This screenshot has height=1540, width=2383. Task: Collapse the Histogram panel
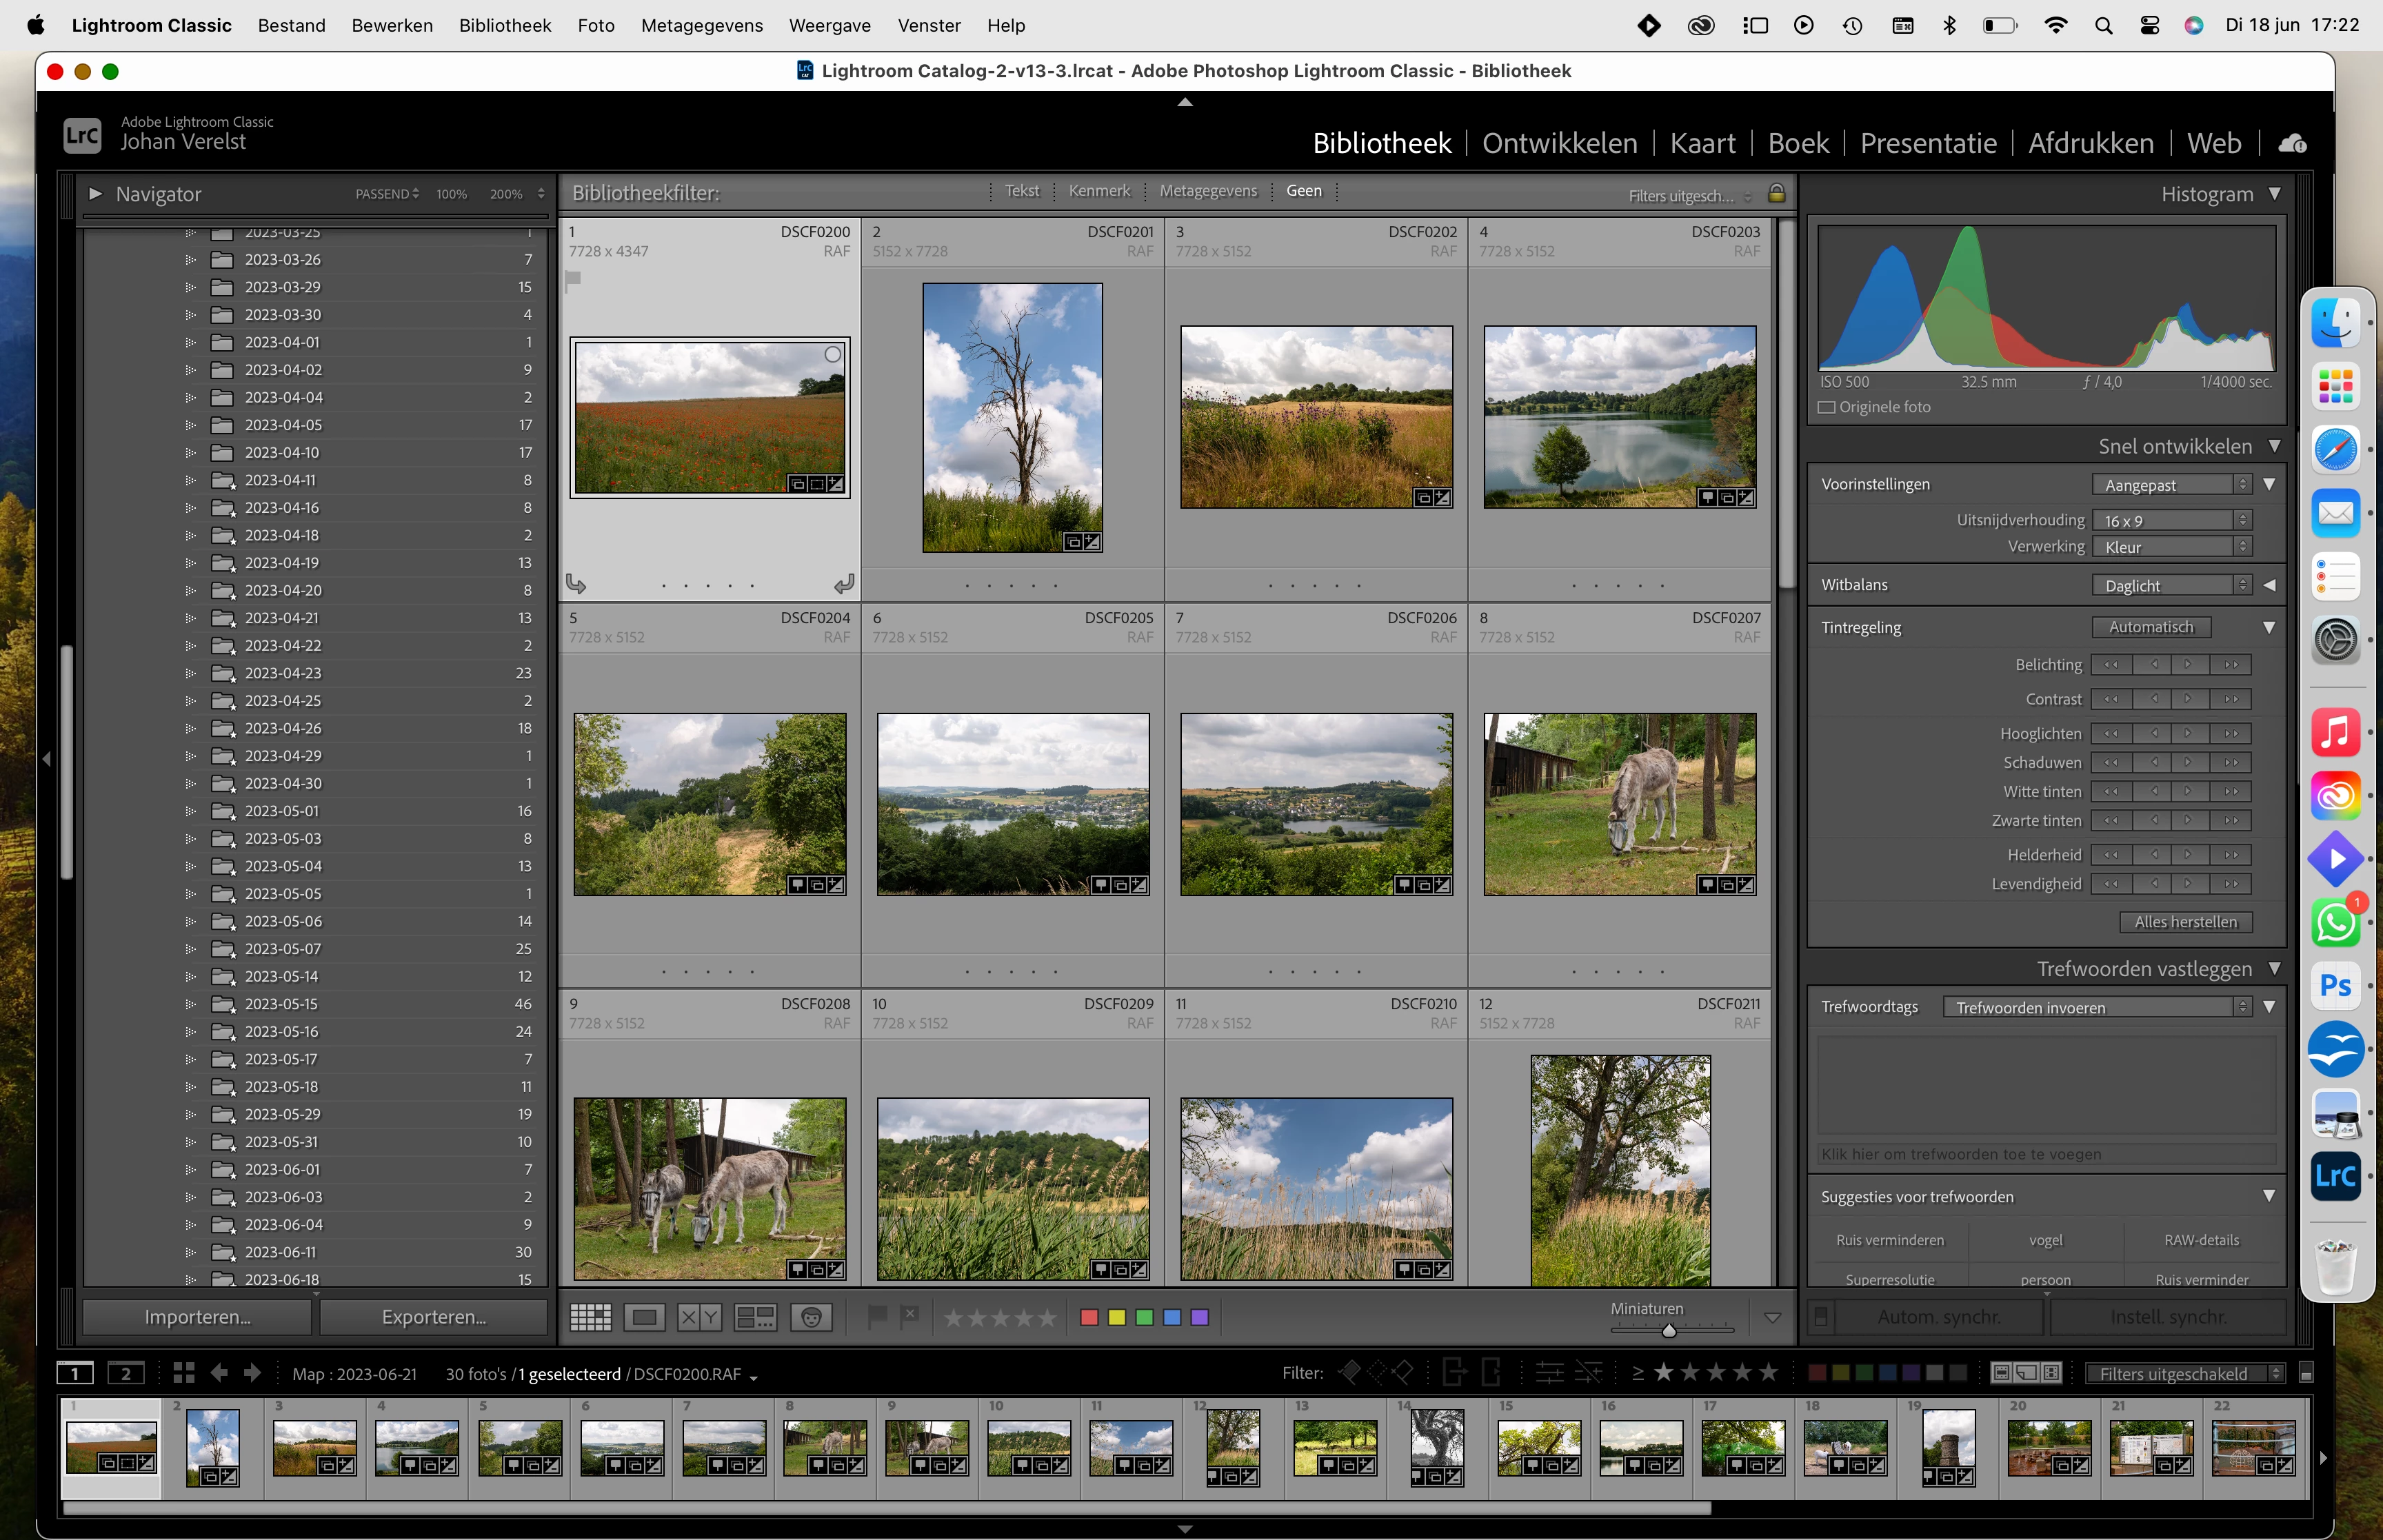coord(2275,194)
